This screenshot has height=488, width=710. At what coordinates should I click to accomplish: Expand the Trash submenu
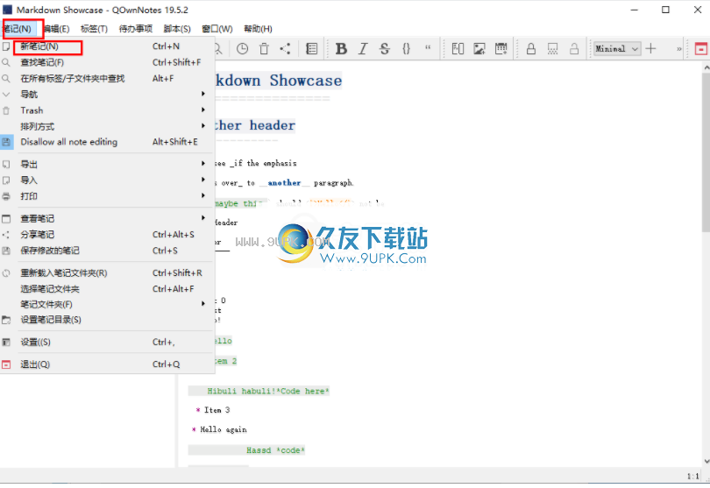pyautogui.click(x=107, y=110)
